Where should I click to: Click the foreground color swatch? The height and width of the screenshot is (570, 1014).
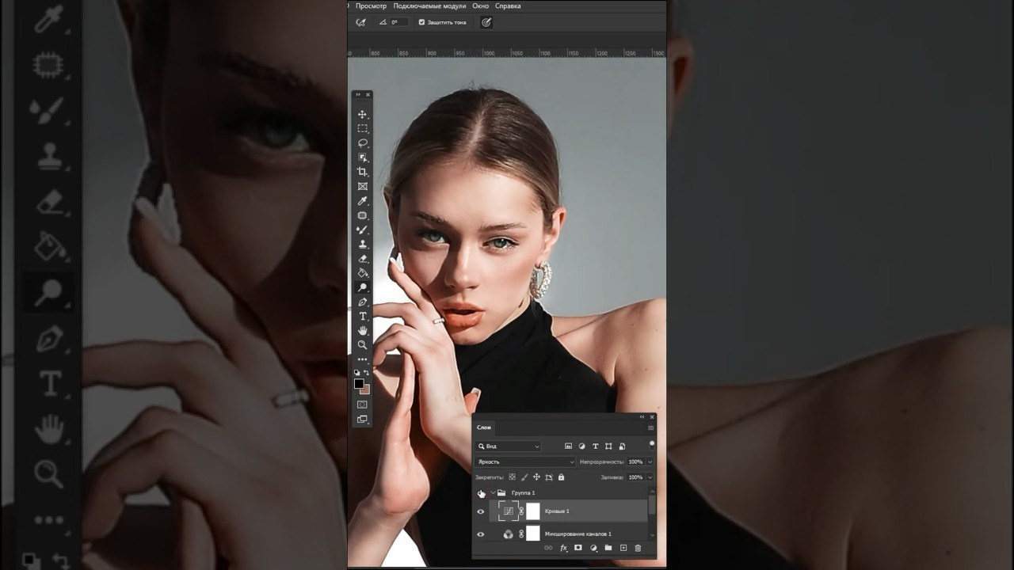tap(358, 382)
